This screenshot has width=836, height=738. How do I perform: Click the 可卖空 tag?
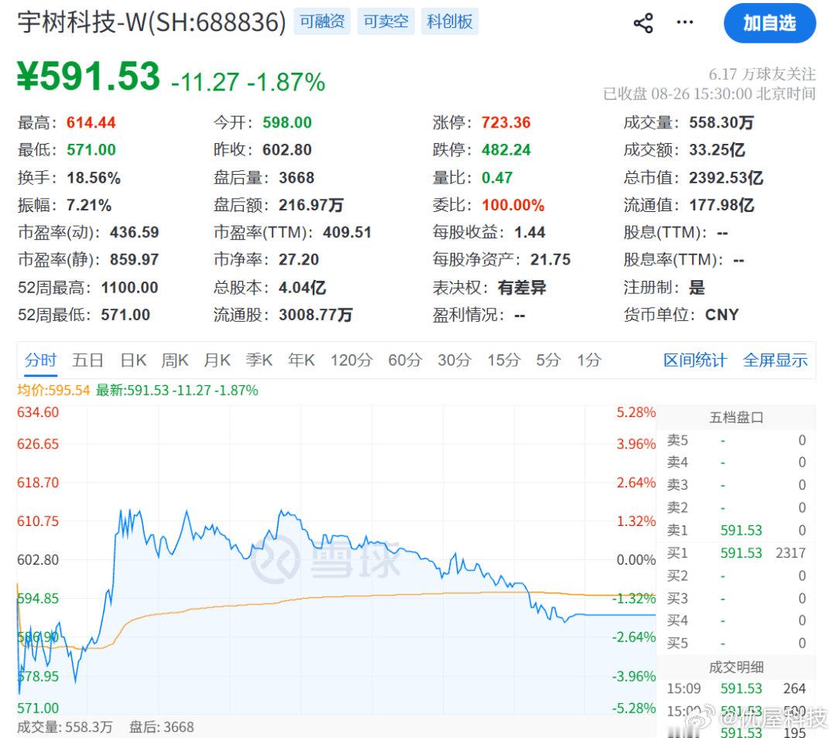click(385, 22)
